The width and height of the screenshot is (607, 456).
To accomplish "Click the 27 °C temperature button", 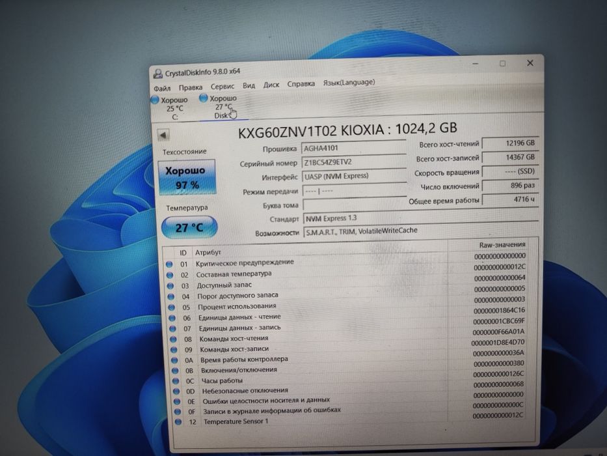I will (x=189, y=227).
